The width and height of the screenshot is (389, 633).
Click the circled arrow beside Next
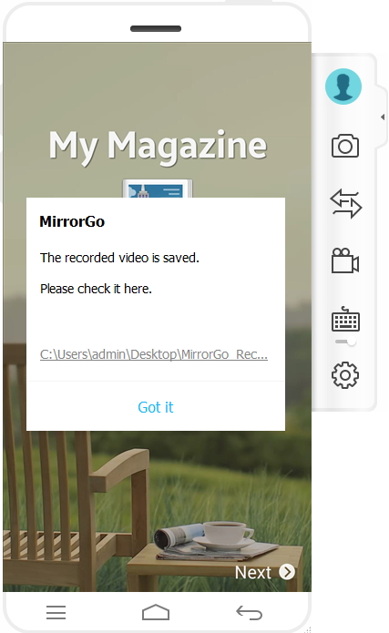[x=287, y=572]
